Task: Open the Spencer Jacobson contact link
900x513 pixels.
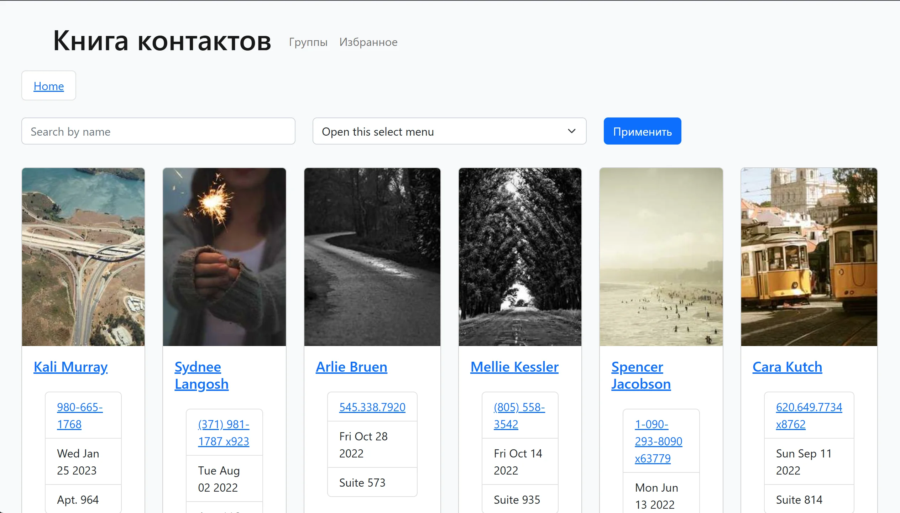Action: [640, 375]
